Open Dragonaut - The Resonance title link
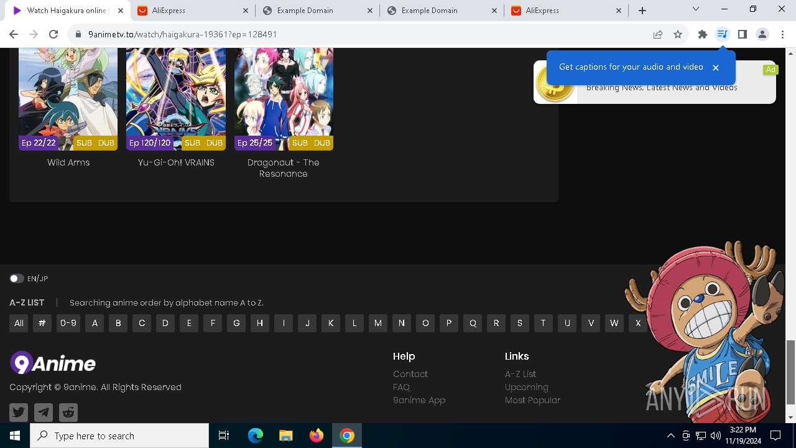The height and width of the screenshot is (448, 796). coord(284,168)
